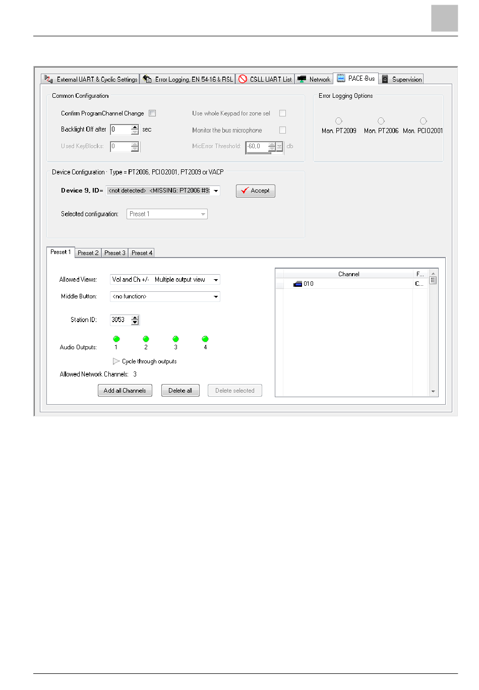Toggle audio output 2 green LED

(146, 339)
